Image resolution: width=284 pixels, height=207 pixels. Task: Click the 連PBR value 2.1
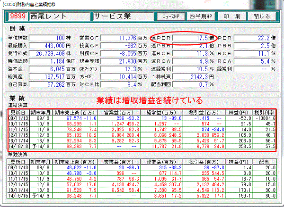pos(190,46)
